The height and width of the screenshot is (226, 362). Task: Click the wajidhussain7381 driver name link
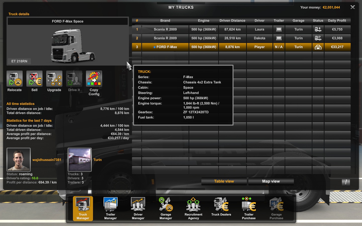pos(47,160)
